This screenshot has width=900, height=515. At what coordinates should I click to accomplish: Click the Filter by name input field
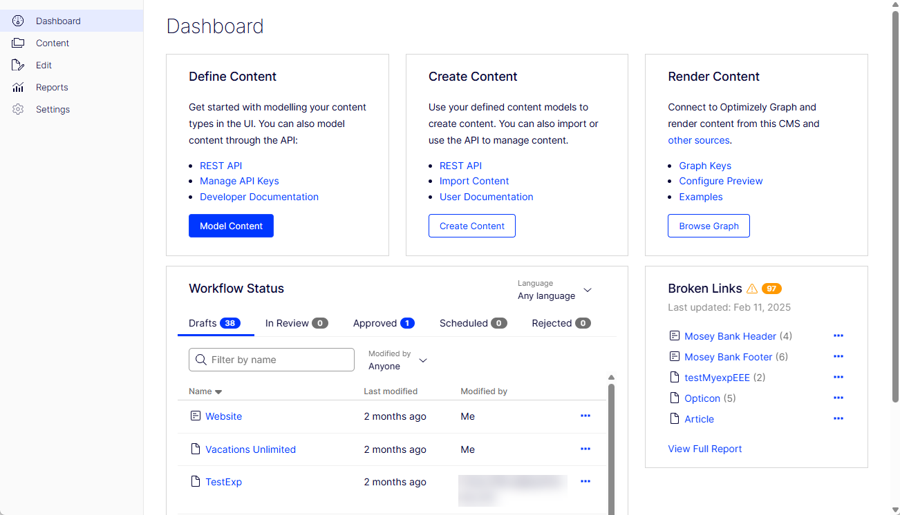[x=272, y=360]
